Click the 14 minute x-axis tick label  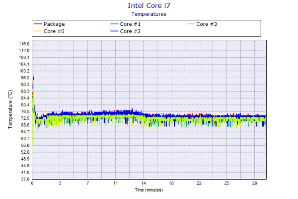click(x=144, y=183)
